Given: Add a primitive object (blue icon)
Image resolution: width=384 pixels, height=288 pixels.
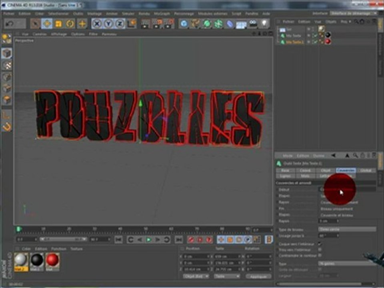Looking at the screenshot, I should click(x=184, y=24).
